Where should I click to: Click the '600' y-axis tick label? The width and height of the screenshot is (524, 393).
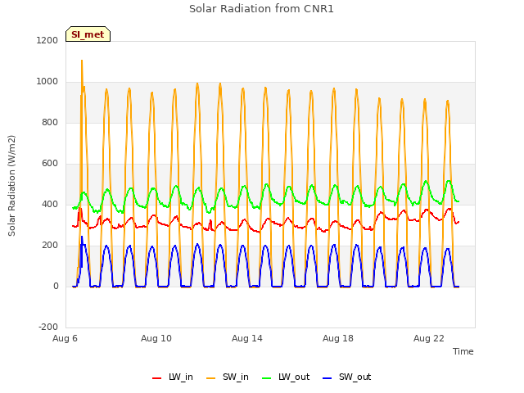(x=50, y=164)
